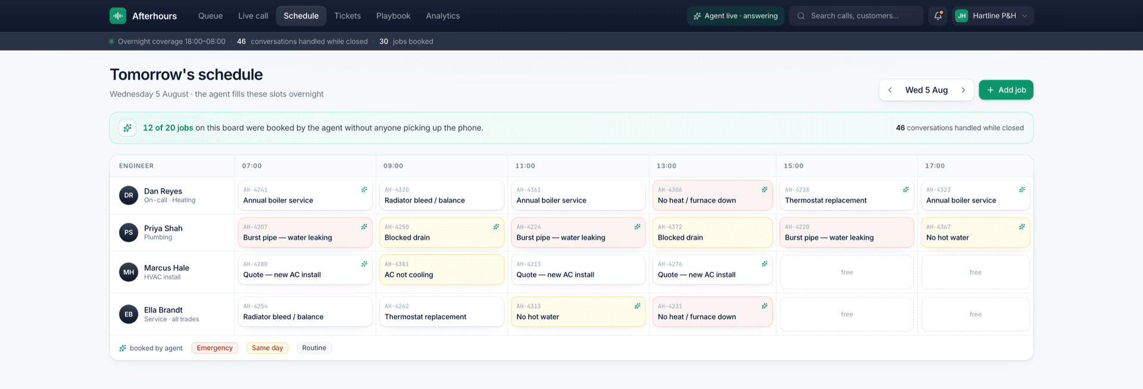Open the notifications bell icon
This screenshot has width=1143, height=389.
[x=938, y=16]
